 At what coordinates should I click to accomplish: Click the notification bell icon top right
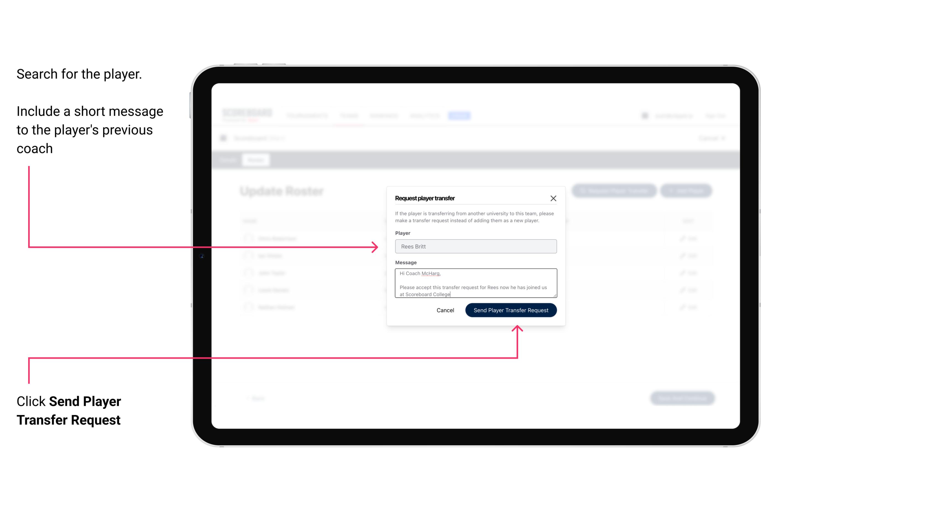pos(645,115)
